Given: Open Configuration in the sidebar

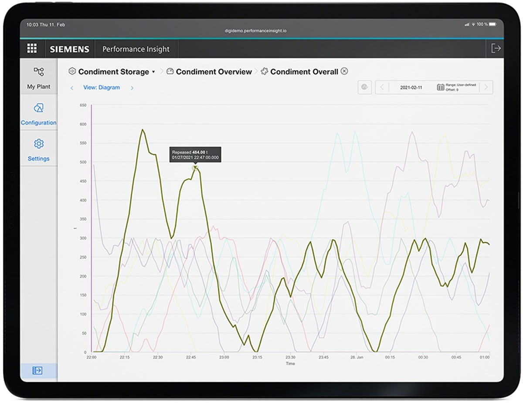Looking at the screenshot, I should 39,114.
